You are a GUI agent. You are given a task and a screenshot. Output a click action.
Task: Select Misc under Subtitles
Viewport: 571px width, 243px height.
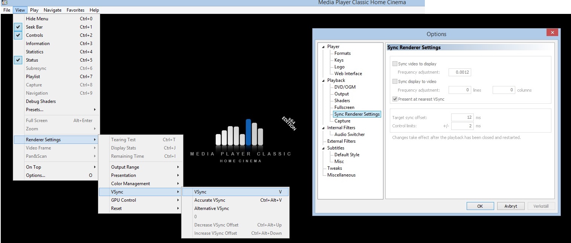339,161
